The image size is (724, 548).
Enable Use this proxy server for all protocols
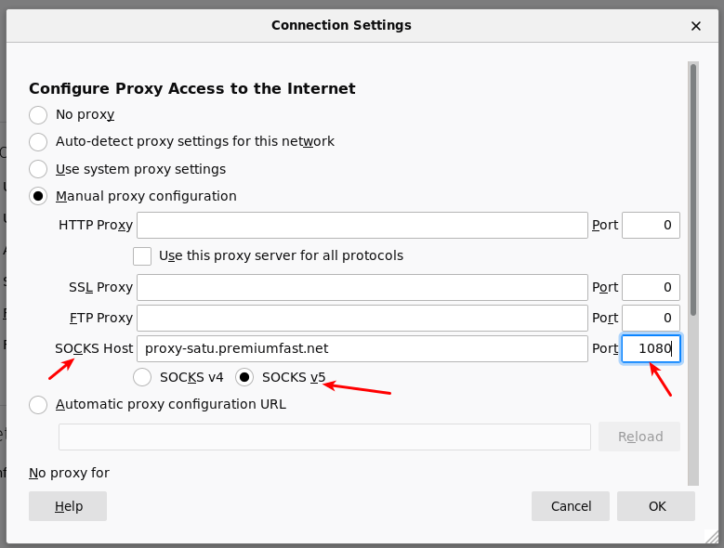tap(142, 256)
